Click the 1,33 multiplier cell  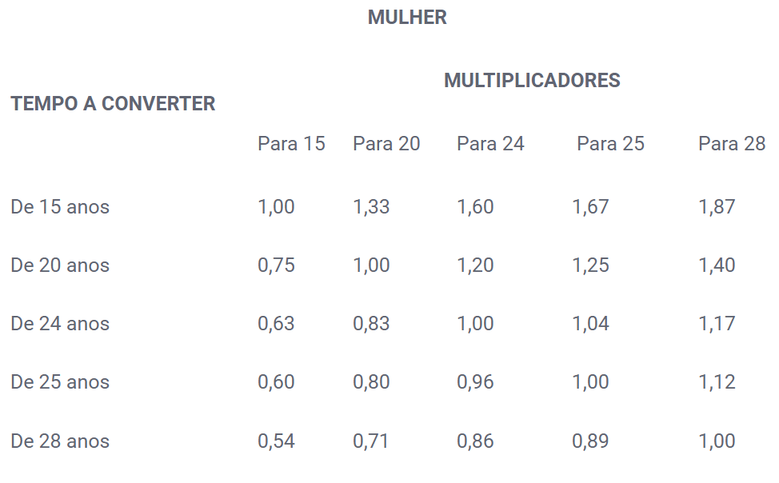371,207
